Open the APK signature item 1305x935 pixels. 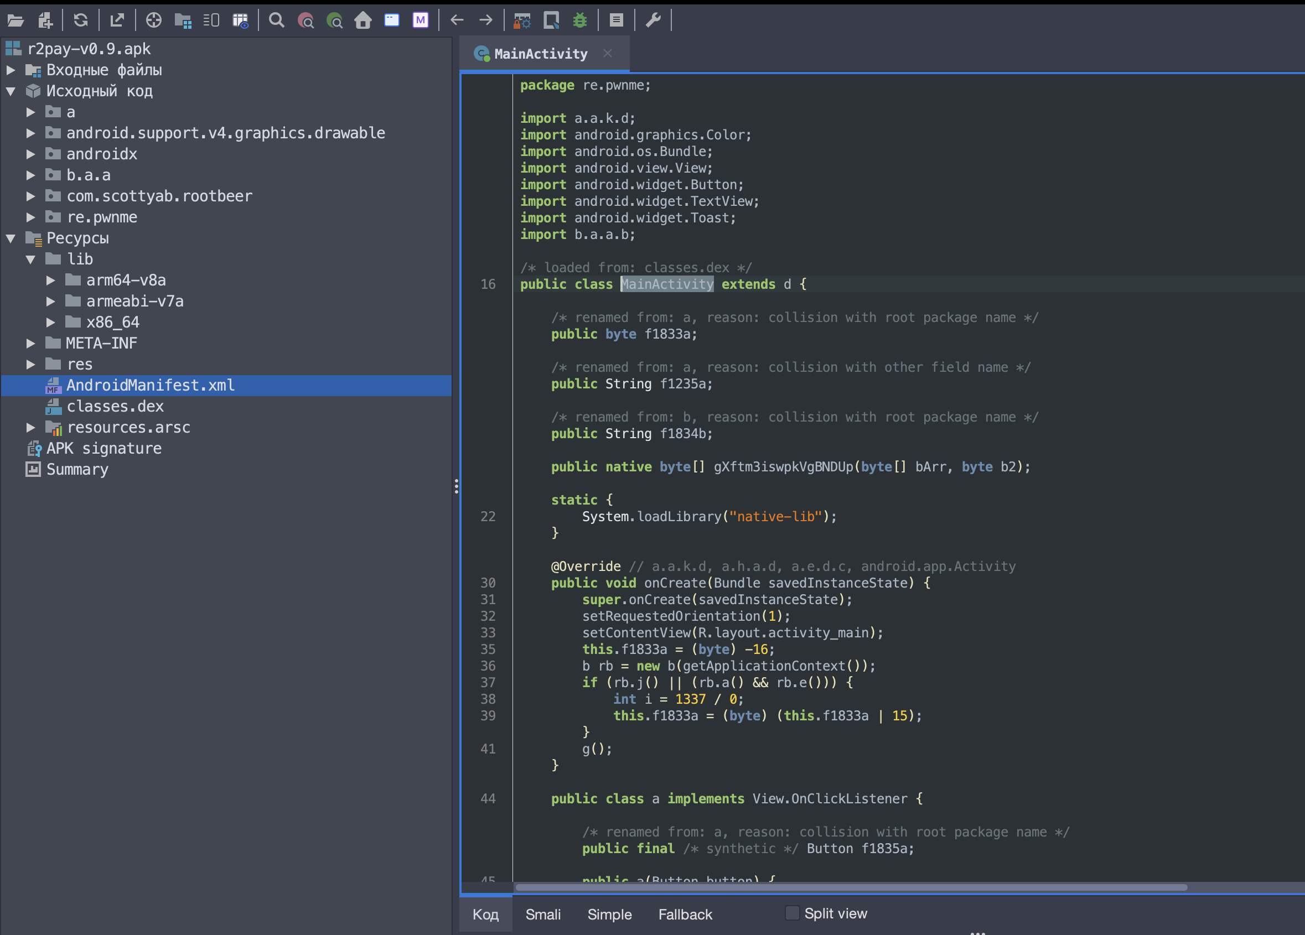point(103,448)
